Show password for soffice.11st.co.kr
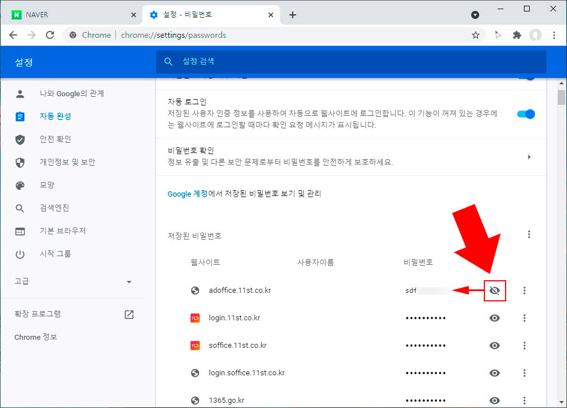Image resolution: width=567 pixels, height=408 pixels. point(494,345)
